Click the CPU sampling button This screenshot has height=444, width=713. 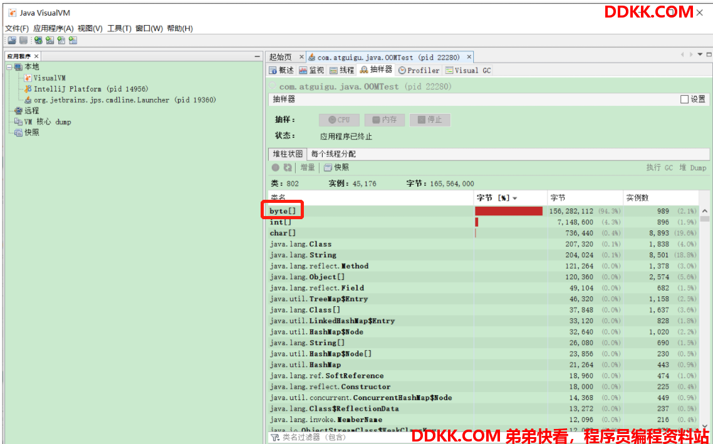339,120
